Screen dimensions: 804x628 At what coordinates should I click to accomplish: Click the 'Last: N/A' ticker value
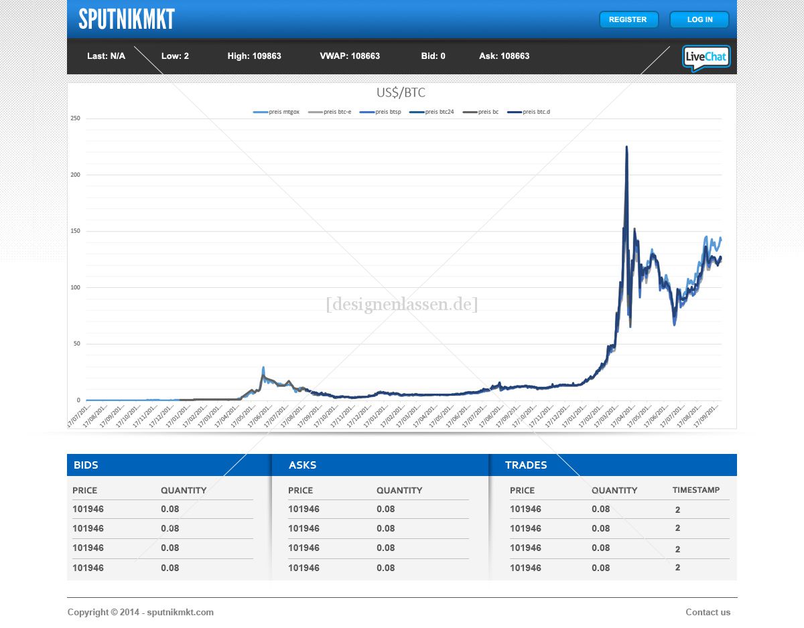106,56
